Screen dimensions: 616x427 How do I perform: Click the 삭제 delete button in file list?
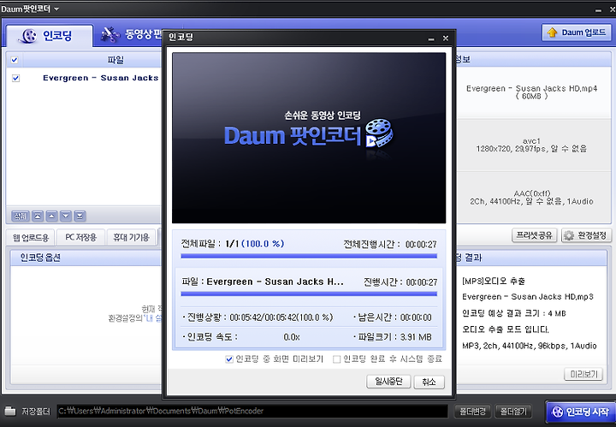click(x=20, y=216)
